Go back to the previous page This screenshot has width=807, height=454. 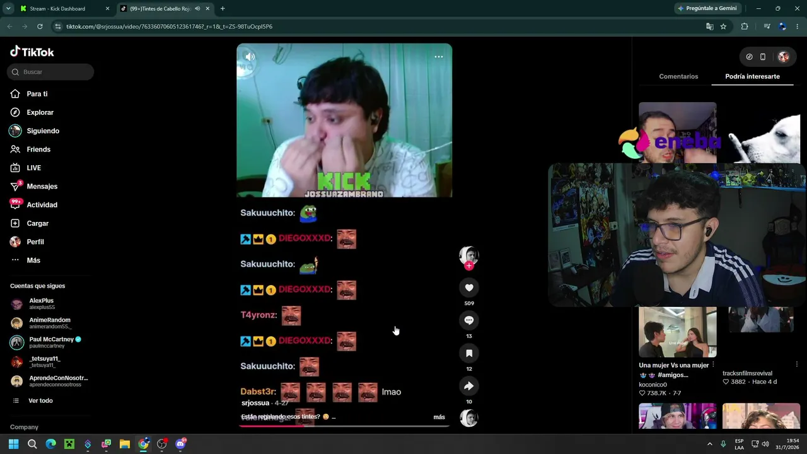(x=9, y=26)
